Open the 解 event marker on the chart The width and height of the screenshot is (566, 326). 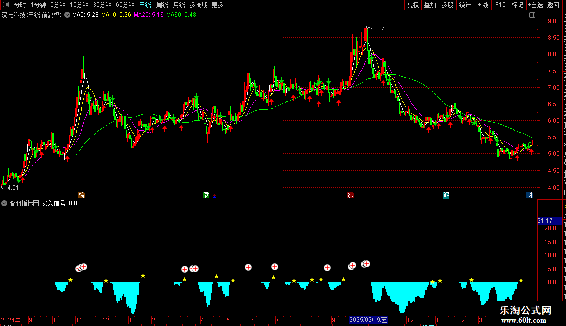coord(446,195)
